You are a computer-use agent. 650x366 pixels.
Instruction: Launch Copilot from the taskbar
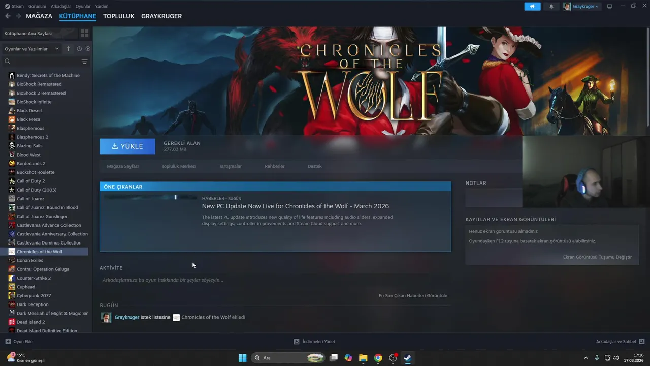(x=348, y=358)
